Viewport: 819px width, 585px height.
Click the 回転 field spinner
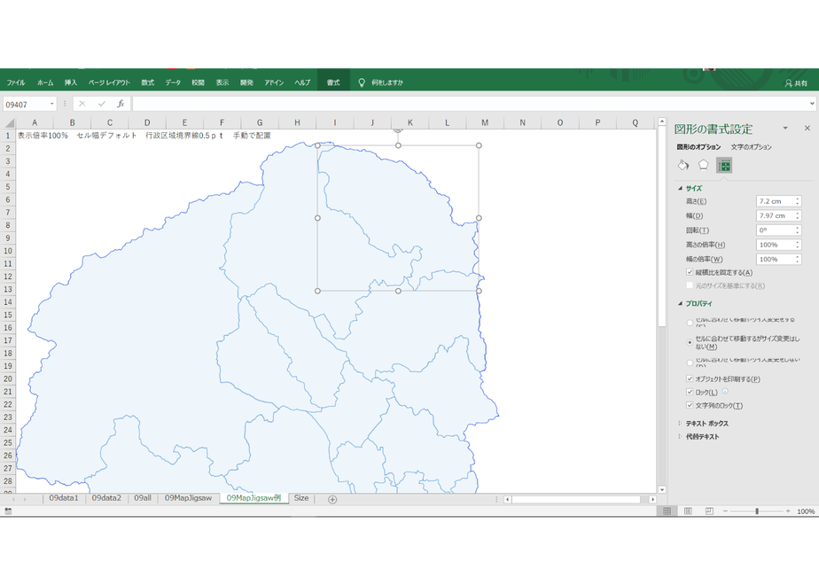[x=798, y=230]
